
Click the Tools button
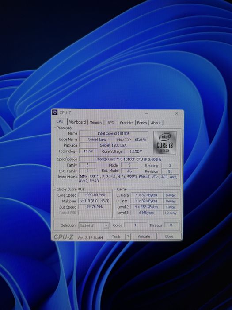click(116, 236)
